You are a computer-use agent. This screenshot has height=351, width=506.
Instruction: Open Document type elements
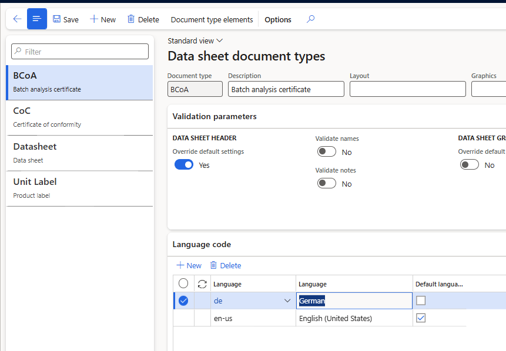pyautogui.click(x=212, y=19)
